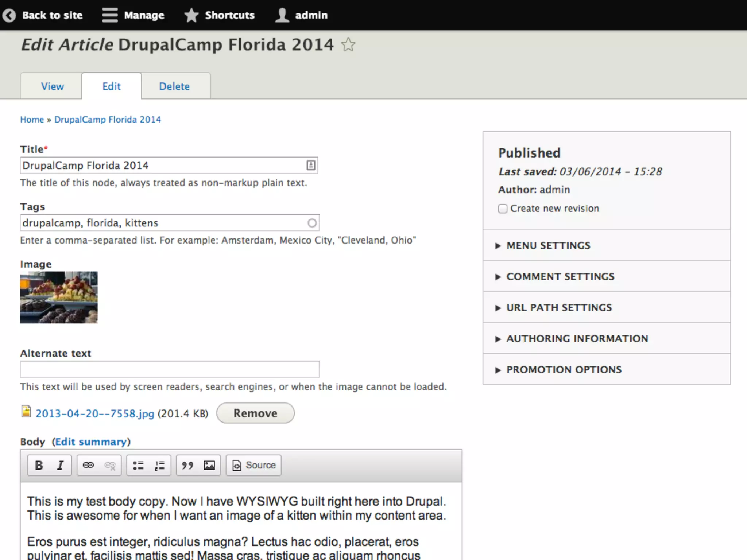Click into the Alternate text field
The width and height of the screenshot is (747, 560).
coord(170,369)
